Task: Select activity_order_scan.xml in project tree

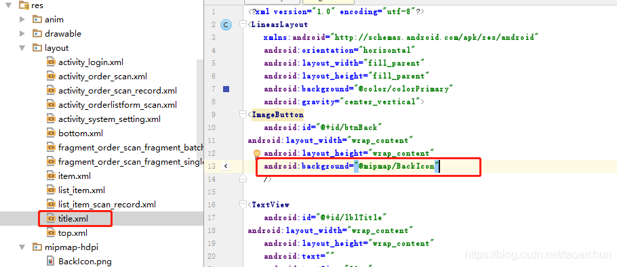Action: click(102, 77)
